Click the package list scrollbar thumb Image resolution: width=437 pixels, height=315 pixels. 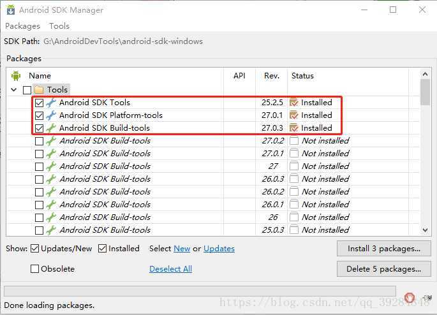pyautogui.click(x=425, y=92)
